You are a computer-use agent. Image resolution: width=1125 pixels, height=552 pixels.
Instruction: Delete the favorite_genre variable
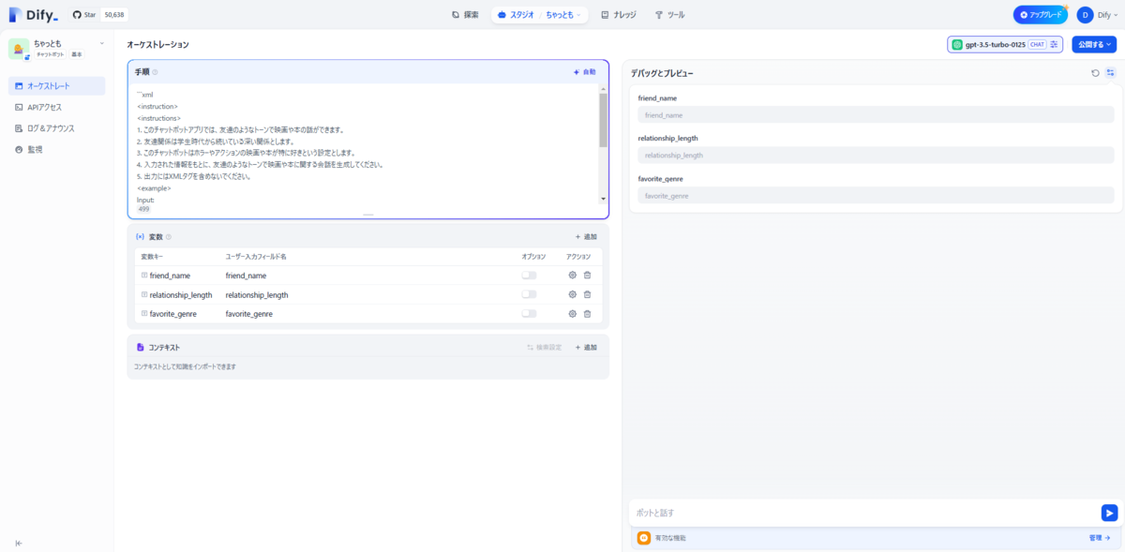point(587,314)
